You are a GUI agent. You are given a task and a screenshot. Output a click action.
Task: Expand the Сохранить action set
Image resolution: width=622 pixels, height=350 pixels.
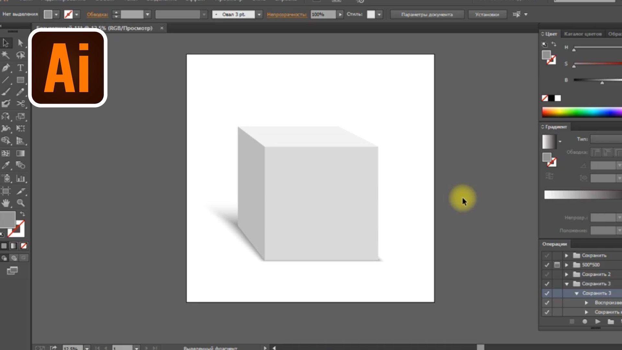(x=567, y=255)
